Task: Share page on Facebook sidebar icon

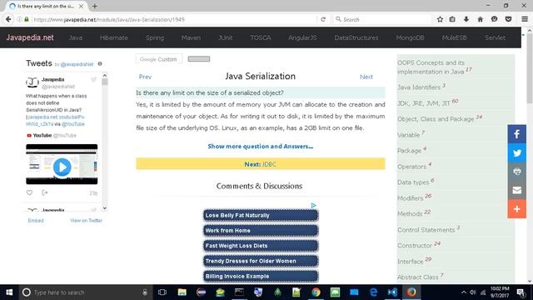Action: coord(516,134)
